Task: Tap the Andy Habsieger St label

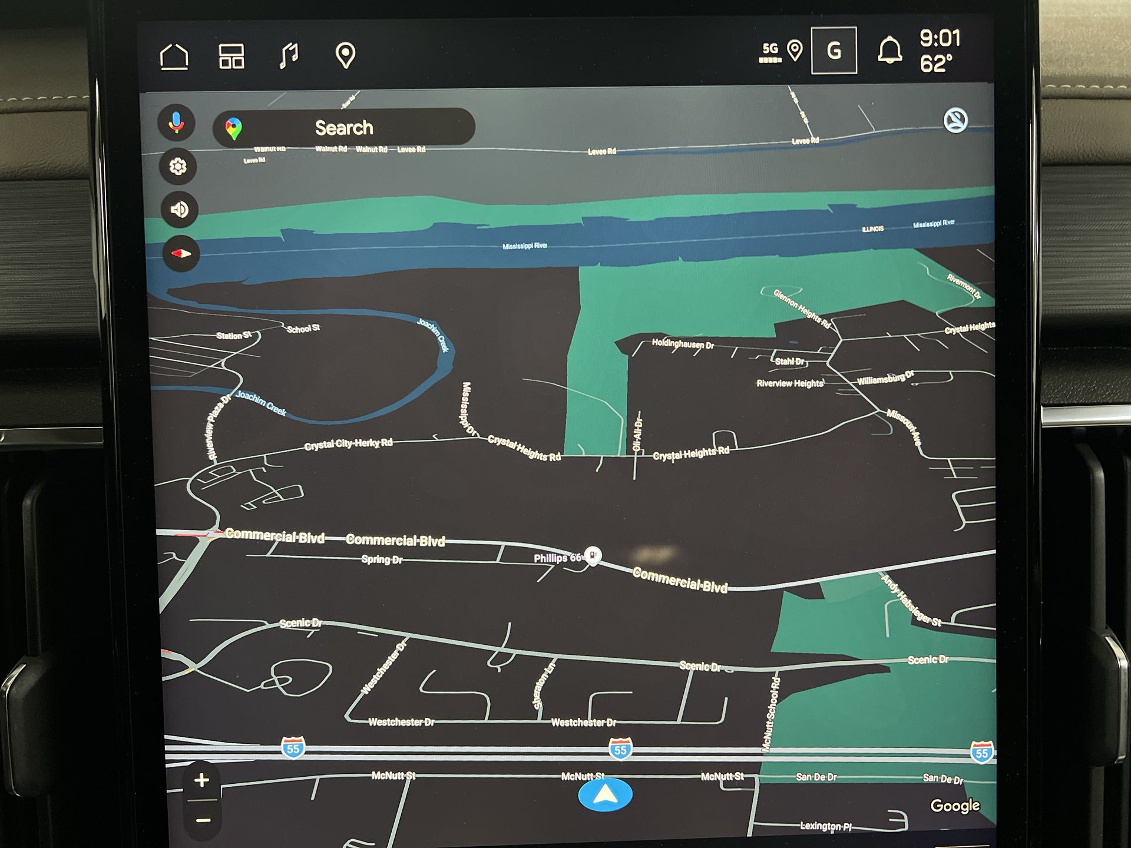Action: point(911,600)
